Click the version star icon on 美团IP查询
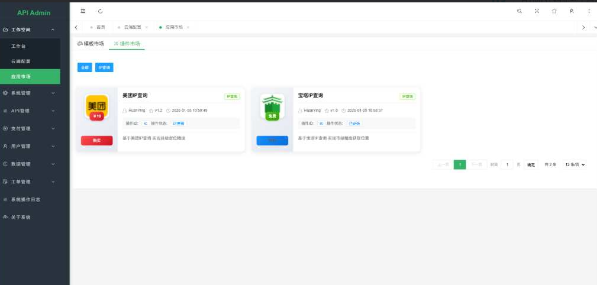Viewport: 597px width, 285px height. click(x=151, y=111)
